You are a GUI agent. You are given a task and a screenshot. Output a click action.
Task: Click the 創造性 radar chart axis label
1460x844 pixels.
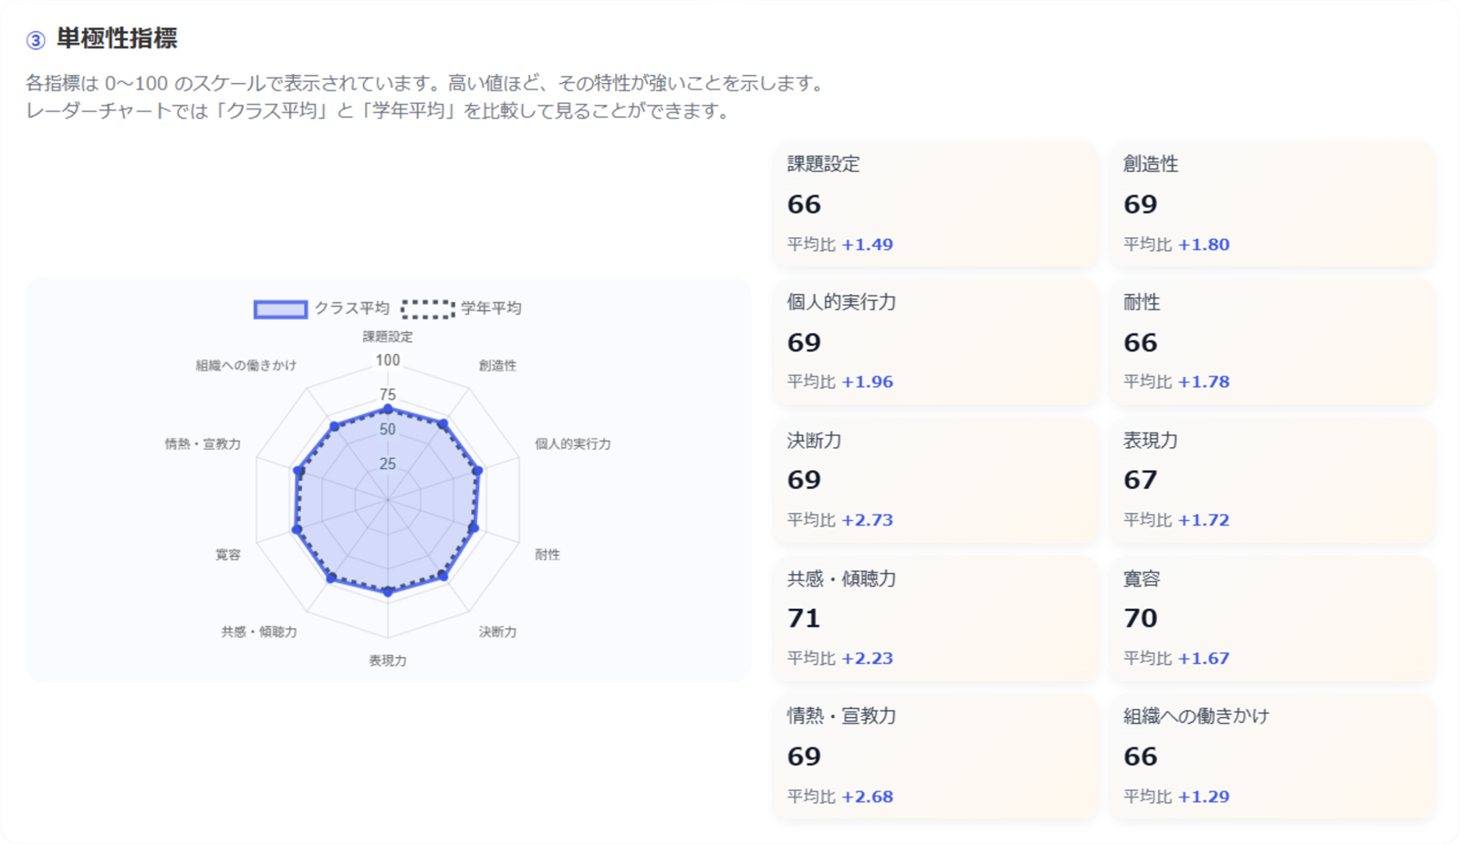(x=497, y=365)
